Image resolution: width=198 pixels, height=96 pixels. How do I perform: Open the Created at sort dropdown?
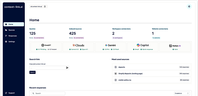point(182,93)
